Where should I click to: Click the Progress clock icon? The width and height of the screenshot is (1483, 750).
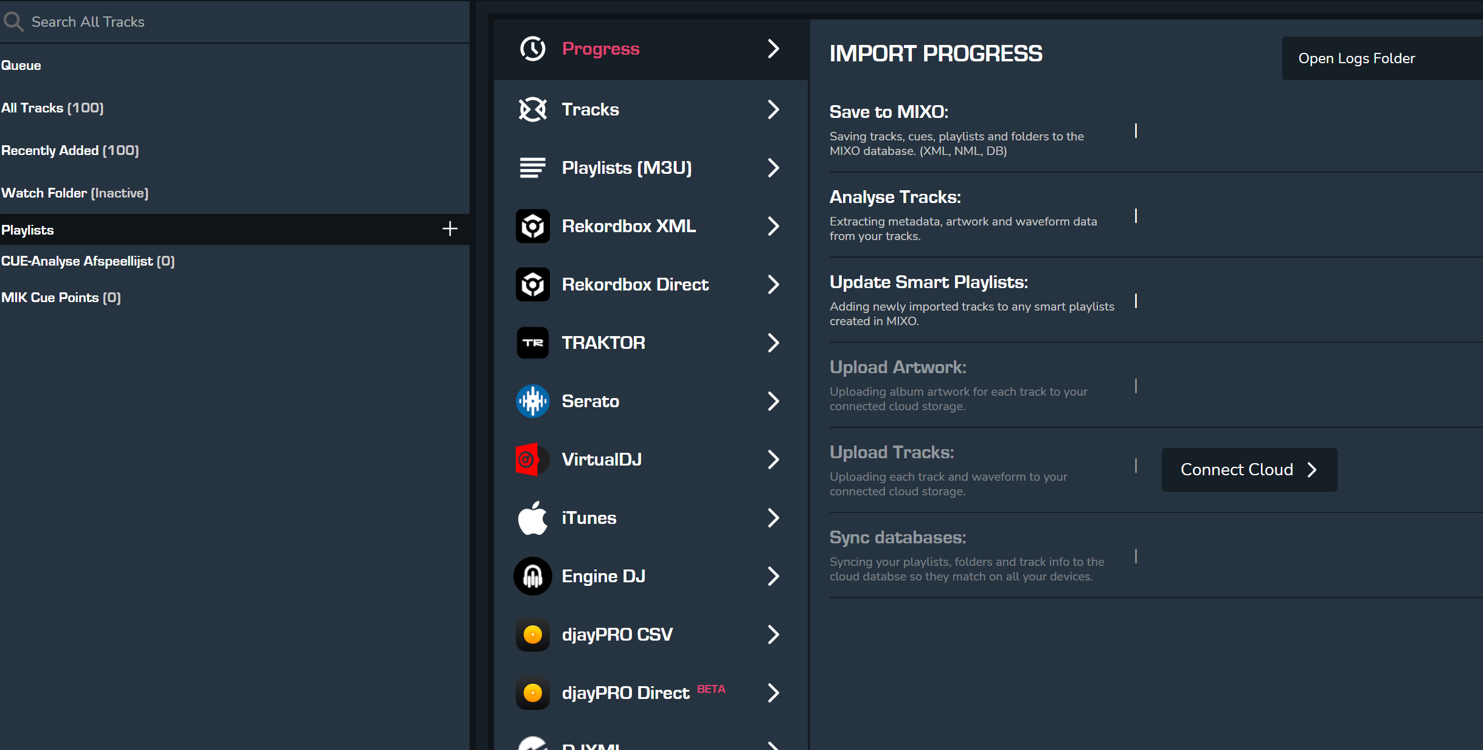point(532,49)
